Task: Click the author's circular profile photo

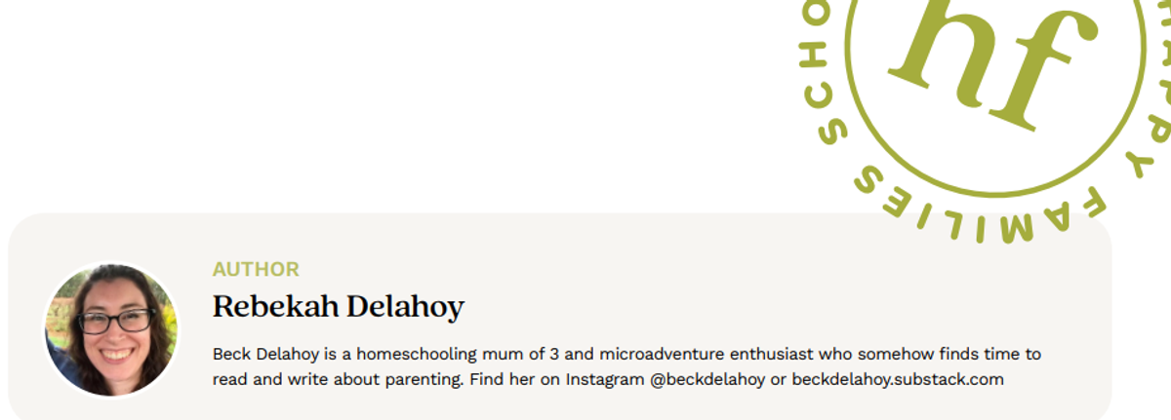Action: tap(112, 330)
